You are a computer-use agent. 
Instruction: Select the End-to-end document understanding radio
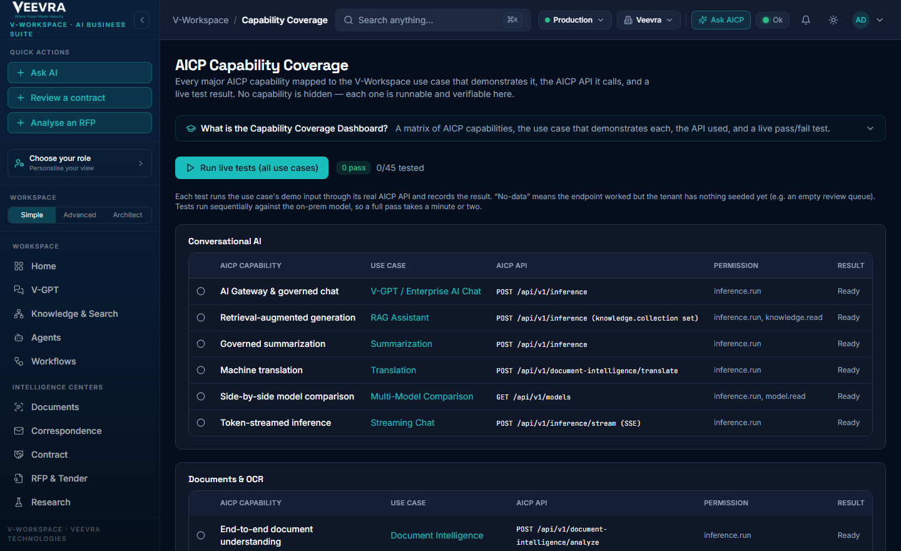click(x=201, y=535)
